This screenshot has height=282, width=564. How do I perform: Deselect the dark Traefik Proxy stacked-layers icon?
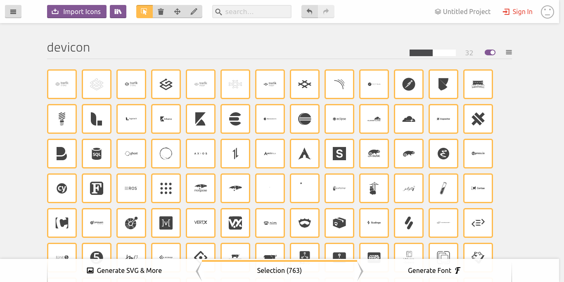[x=166, y=84]
